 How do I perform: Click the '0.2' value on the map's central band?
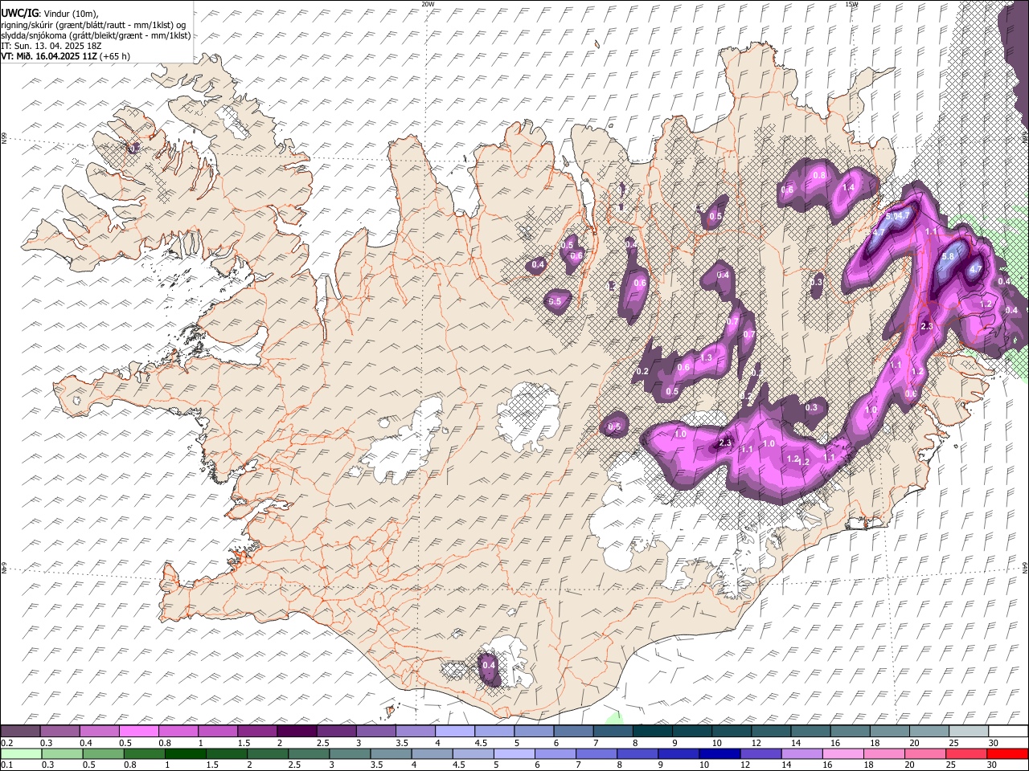pyautogui.click(x=642, y=371)
